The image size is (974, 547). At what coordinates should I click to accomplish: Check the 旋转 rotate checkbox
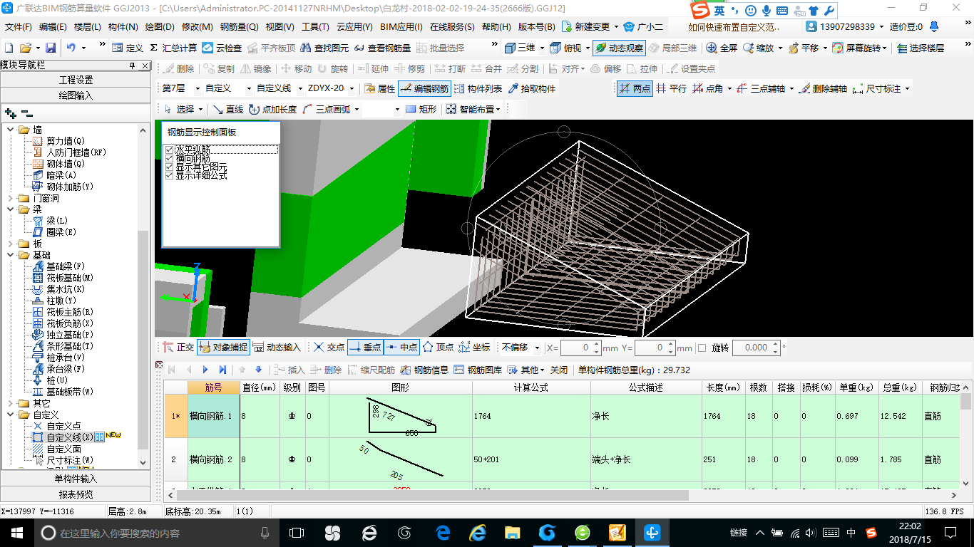coord(702,348)
